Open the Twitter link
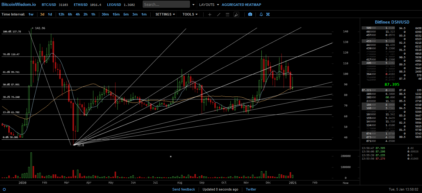 pyautogui.click(x=251, y=189)
